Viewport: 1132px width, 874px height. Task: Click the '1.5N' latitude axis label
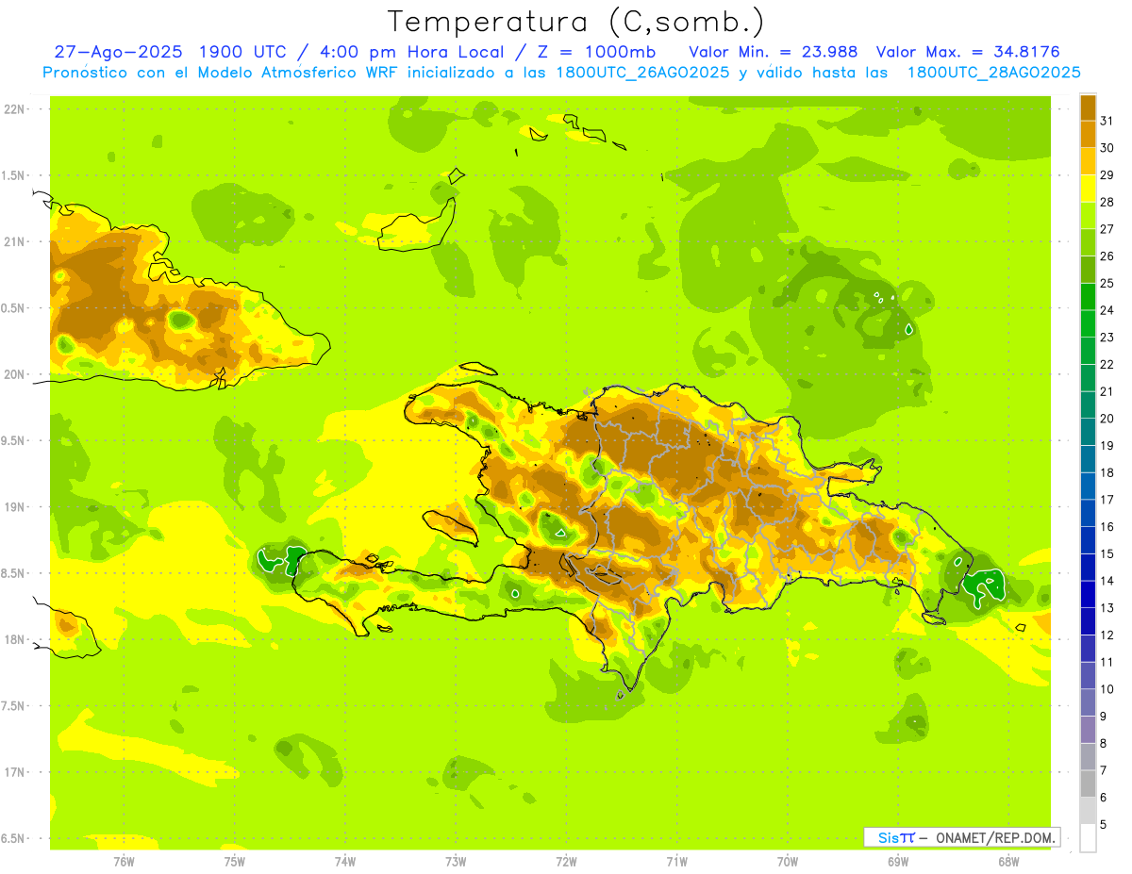point(14,176)
